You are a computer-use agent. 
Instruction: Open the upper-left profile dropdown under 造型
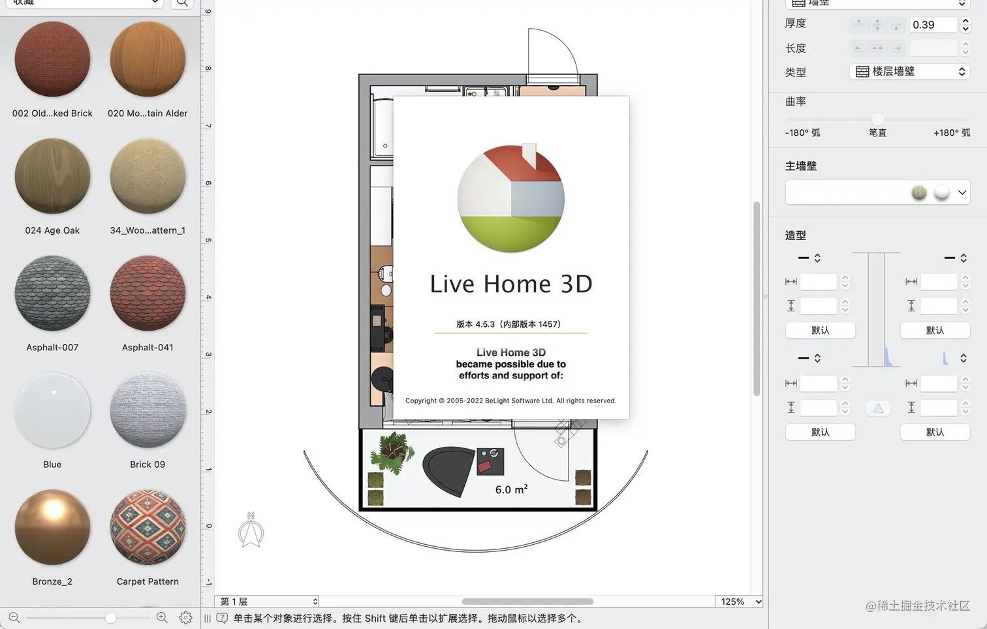pyautogui.click(x=809, y=258)
